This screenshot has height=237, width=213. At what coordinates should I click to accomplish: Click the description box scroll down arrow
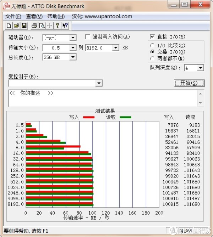[200, 103]
